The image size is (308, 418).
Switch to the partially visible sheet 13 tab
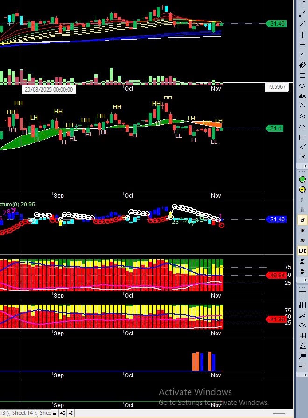click(3, 413)
